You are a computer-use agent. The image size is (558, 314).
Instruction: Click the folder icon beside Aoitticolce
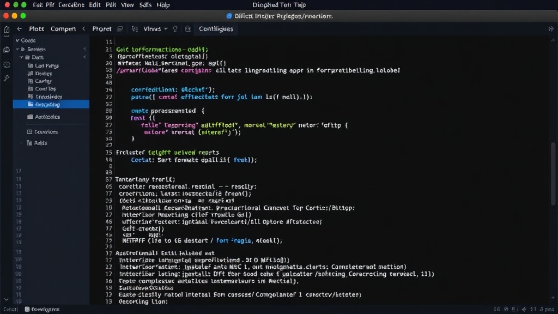click(x=31, y=117)
